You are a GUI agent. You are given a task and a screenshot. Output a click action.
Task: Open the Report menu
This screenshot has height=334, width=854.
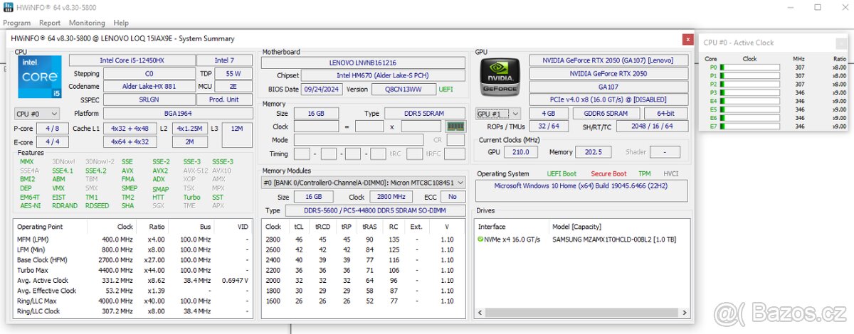50,23
